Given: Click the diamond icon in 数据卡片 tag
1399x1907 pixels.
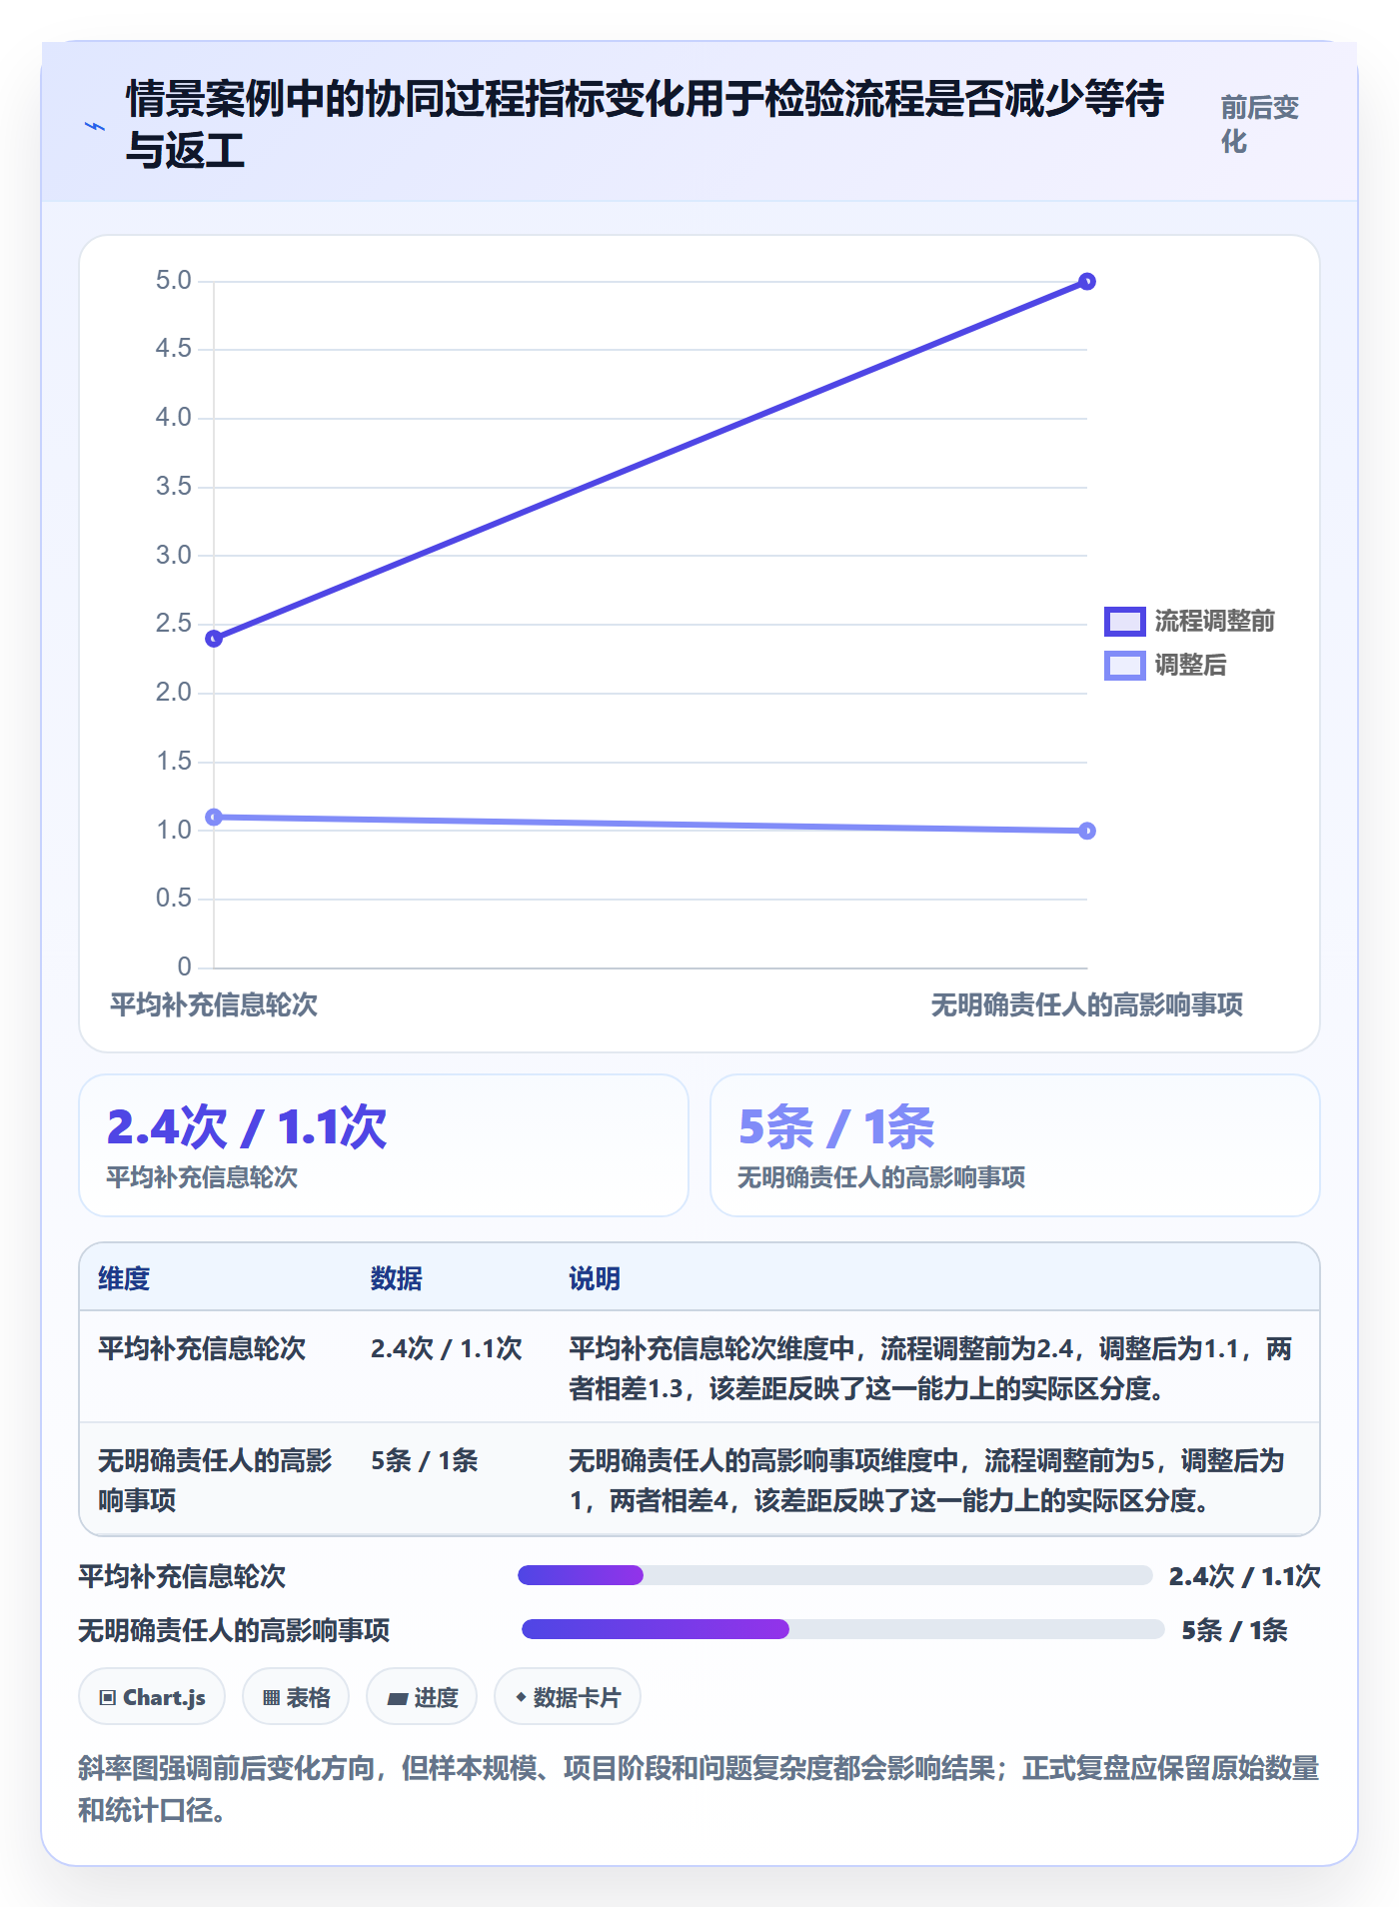Looking at the screenshot, I should (521, 1697).
